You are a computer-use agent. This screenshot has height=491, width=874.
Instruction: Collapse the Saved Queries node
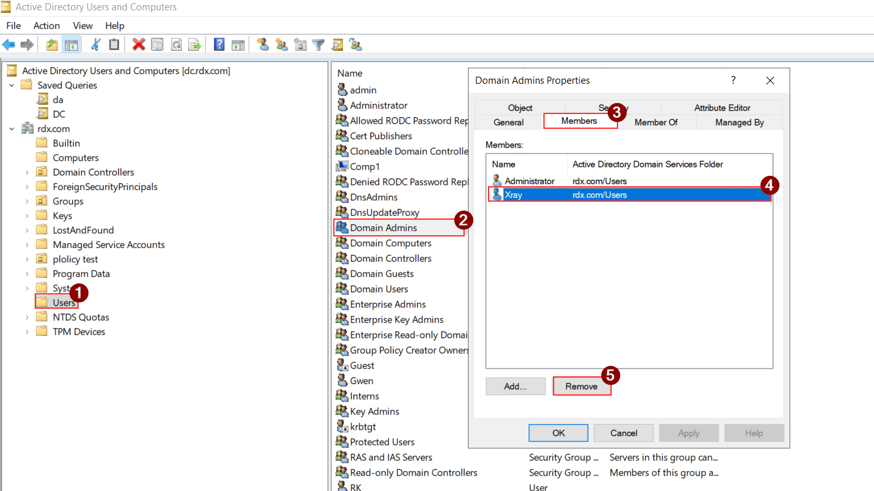click(x=12, y=85)
